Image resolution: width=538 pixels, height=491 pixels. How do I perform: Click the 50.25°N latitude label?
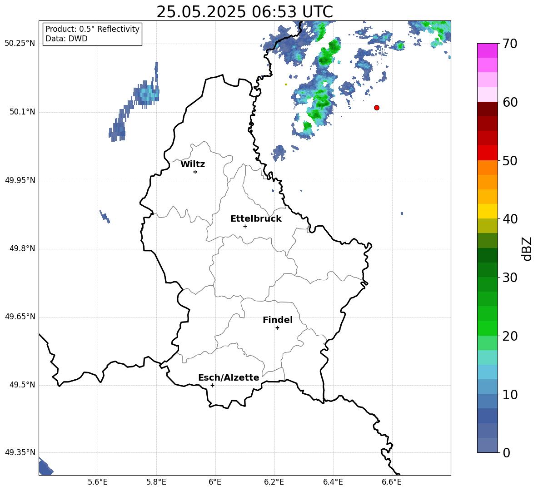pos(20,44)
